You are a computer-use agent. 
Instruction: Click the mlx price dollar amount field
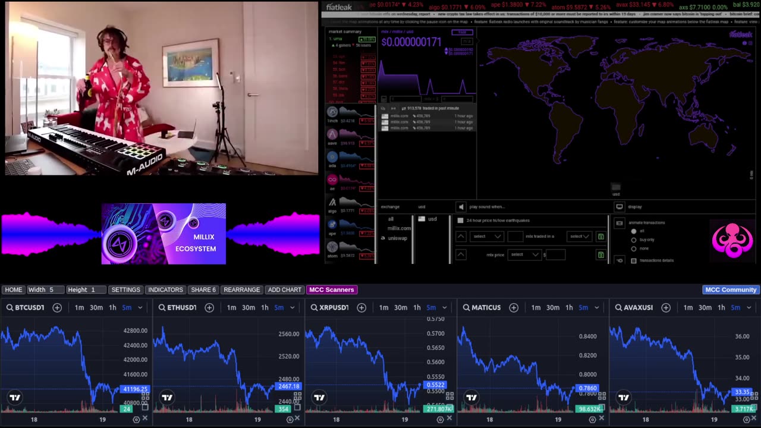[555, 254]
